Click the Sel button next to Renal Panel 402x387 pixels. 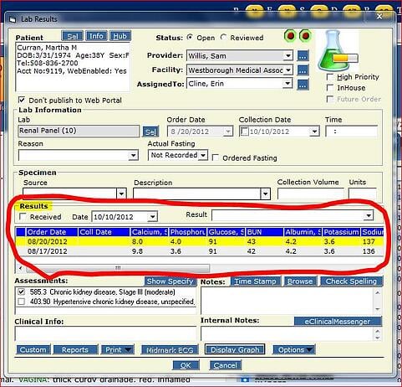pos(150,132)
